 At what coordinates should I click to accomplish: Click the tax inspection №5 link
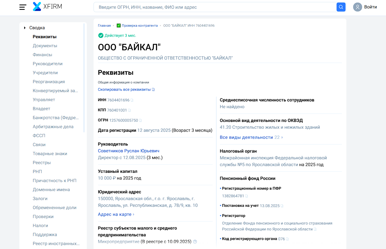(x=273, y=161)
